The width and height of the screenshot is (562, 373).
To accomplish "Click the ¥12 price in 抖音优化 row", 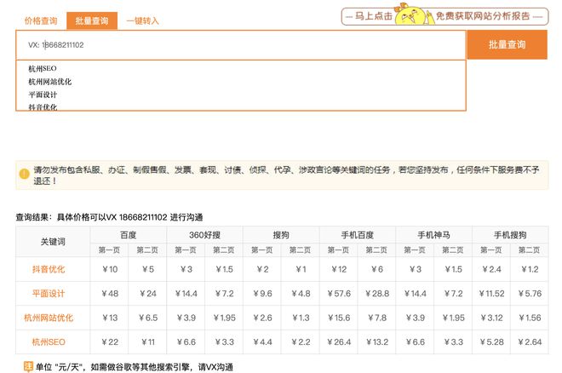I will point(339,269).
